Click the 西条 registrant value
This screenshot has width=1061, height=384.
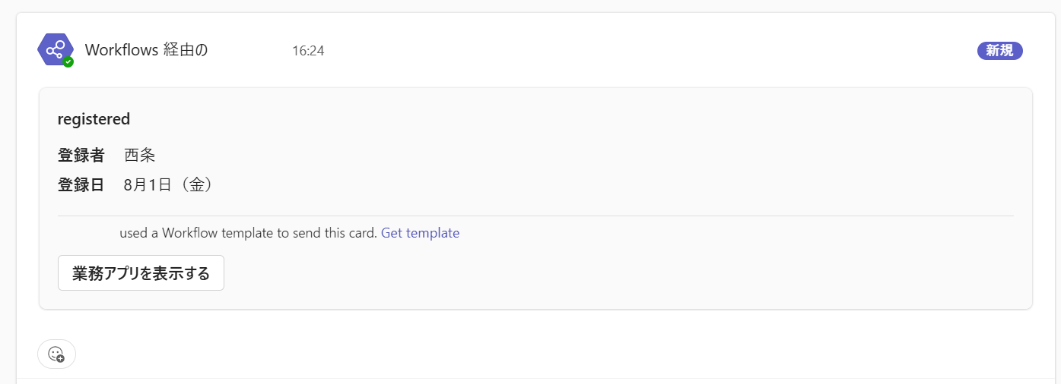pos(140,156)
